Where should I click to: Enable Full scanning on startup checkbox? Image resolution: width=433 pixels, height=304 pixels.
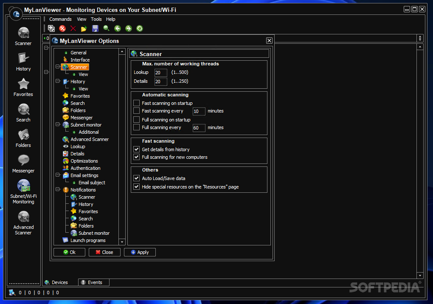pos(136,120)
